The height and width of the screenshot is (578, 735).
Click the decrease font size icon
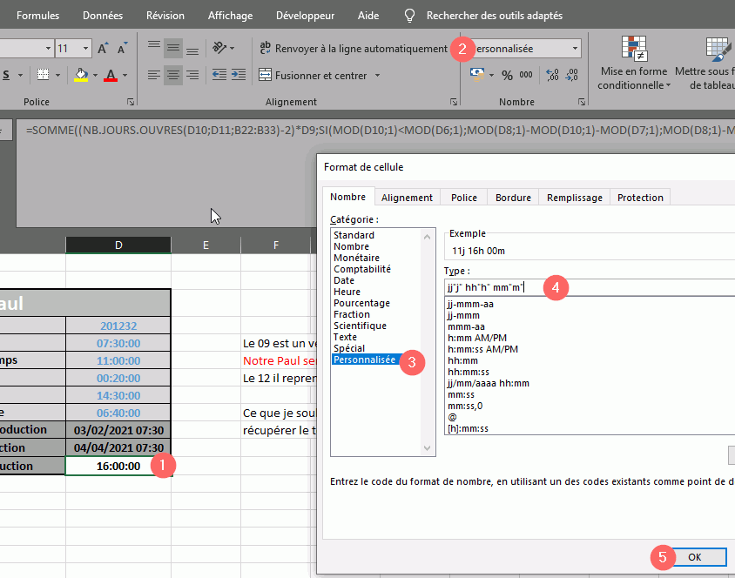tap(124, 48)
